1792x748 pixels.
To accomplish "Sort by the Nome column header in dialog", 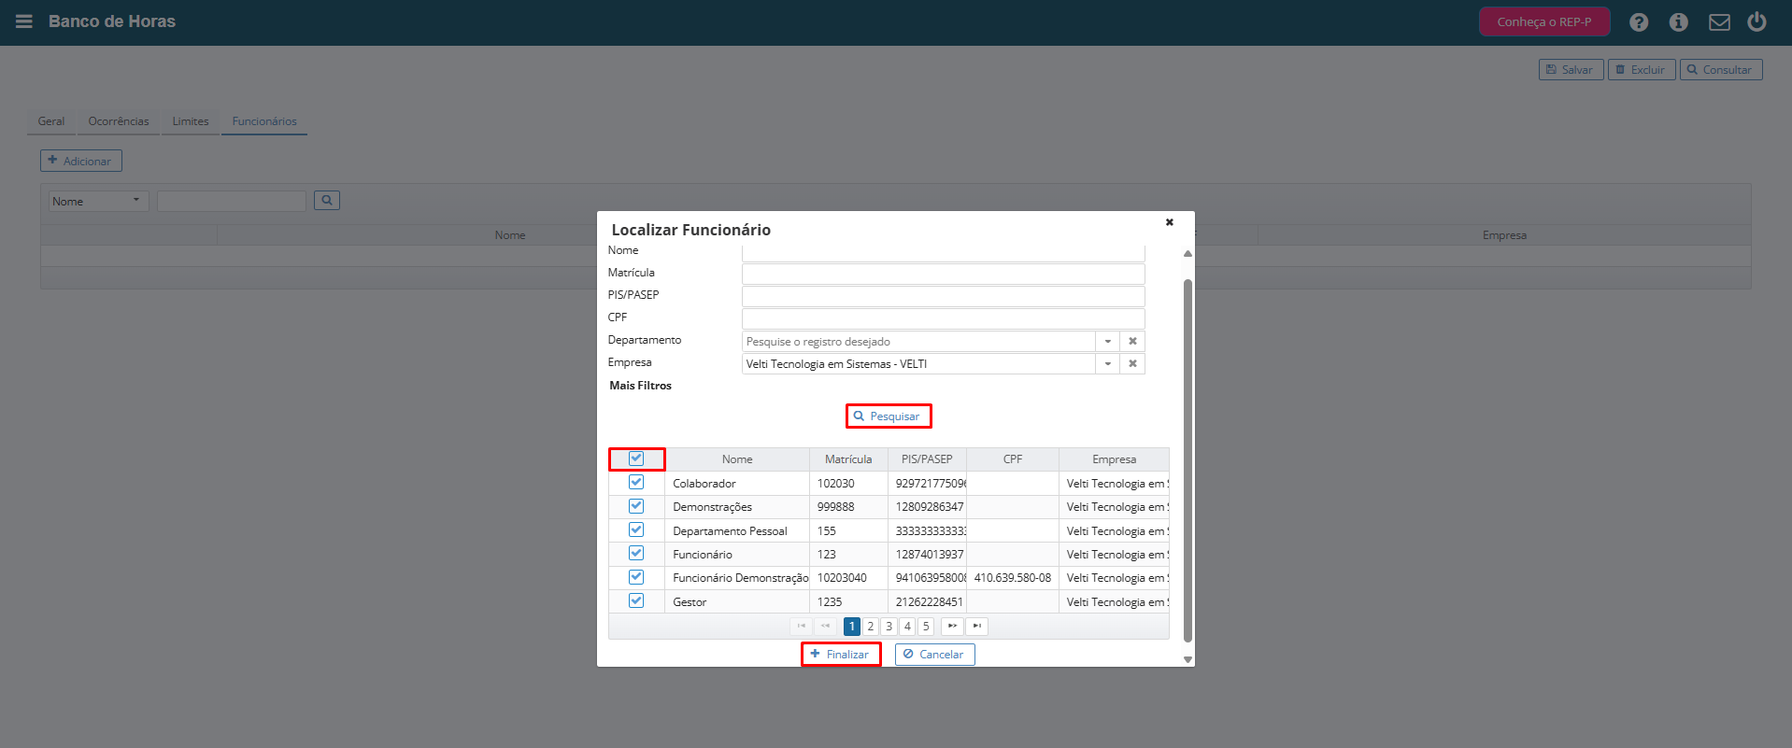I will coord(737,459).
